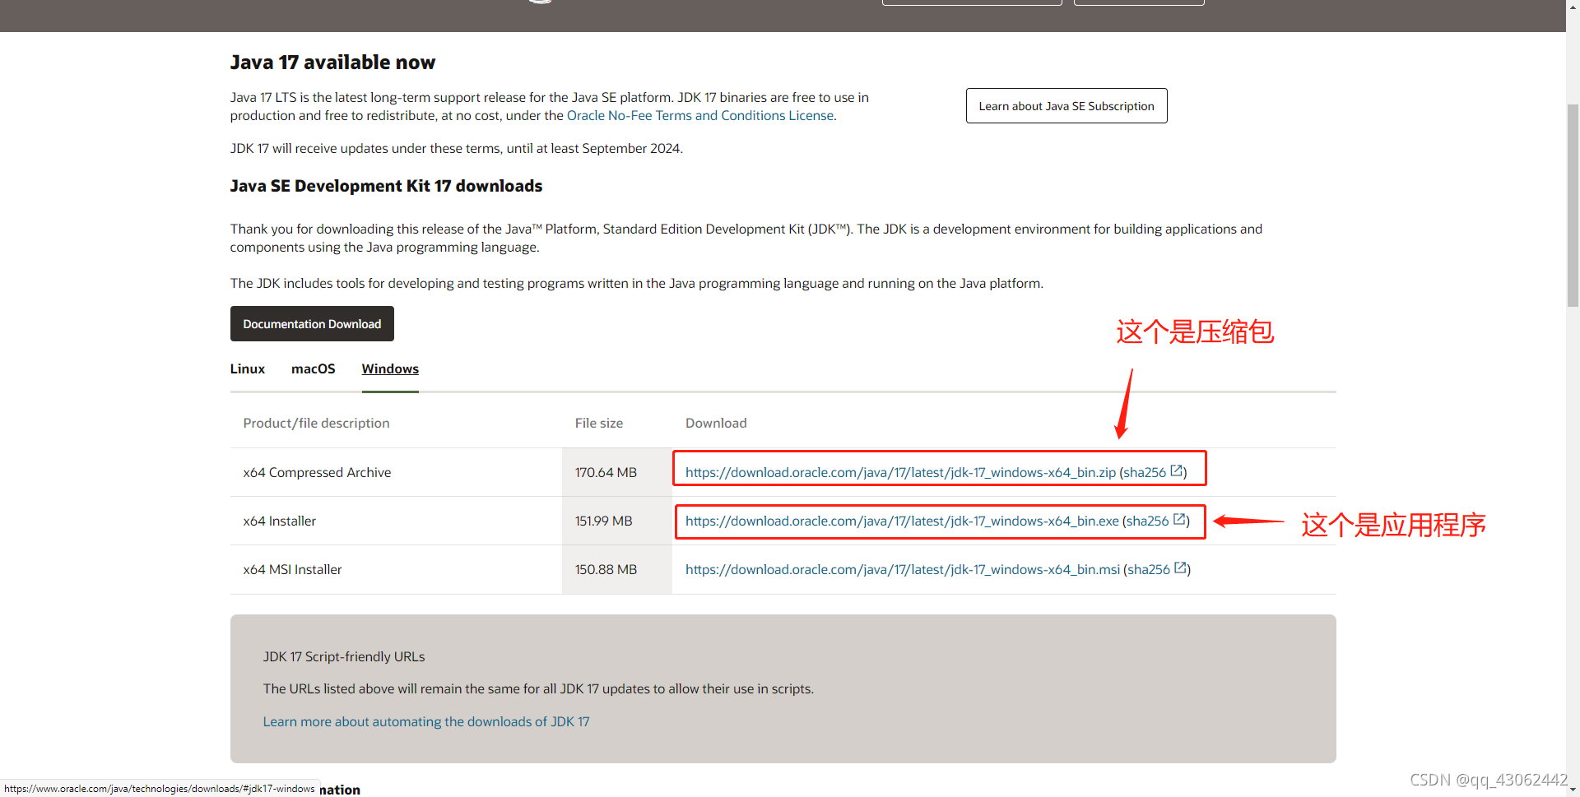Click the Java 17 available now heading
Viewport: 1580px width, 797px height.
(332, 63)
